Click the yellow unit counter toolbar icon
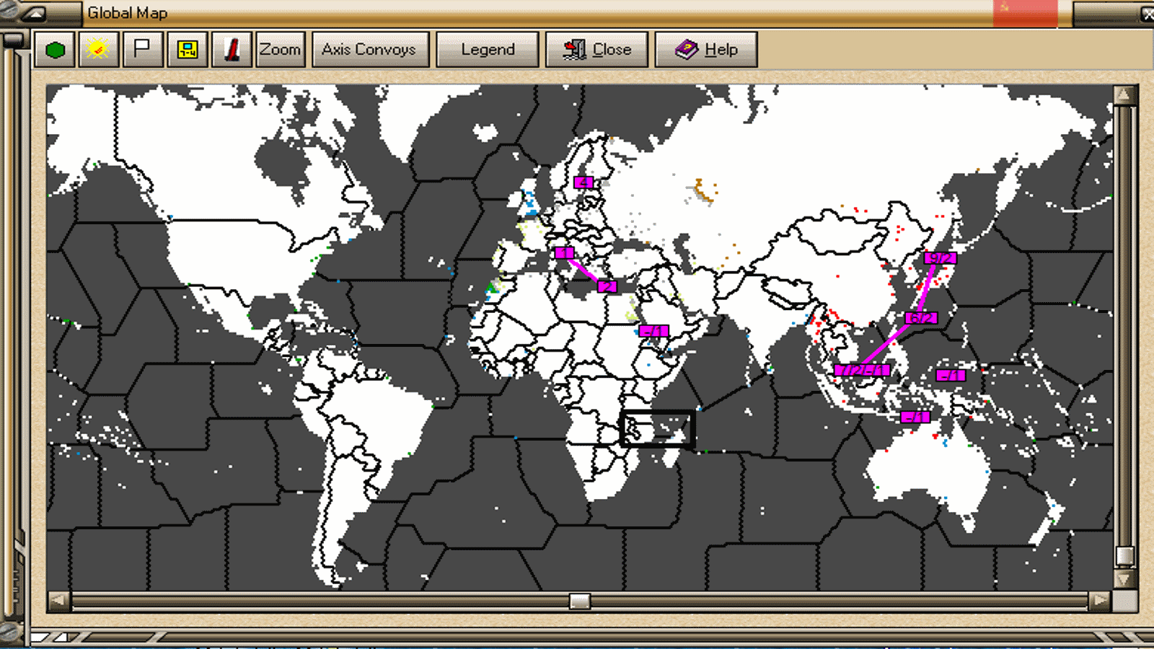1154x649 pixels. point(188,50)
